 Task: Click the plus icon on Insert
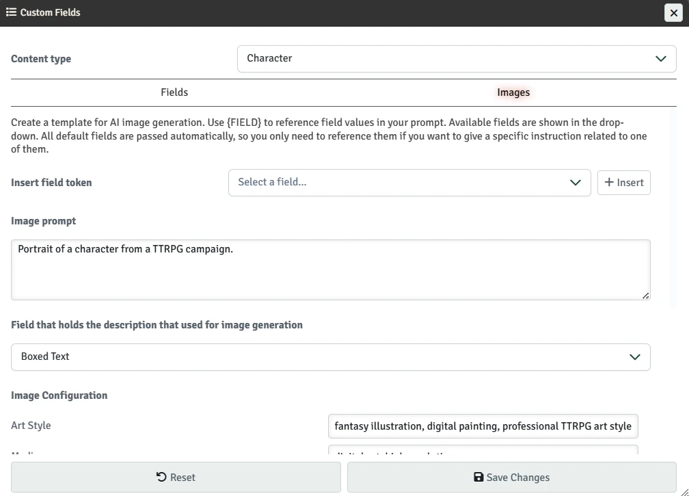pos(609,183)
